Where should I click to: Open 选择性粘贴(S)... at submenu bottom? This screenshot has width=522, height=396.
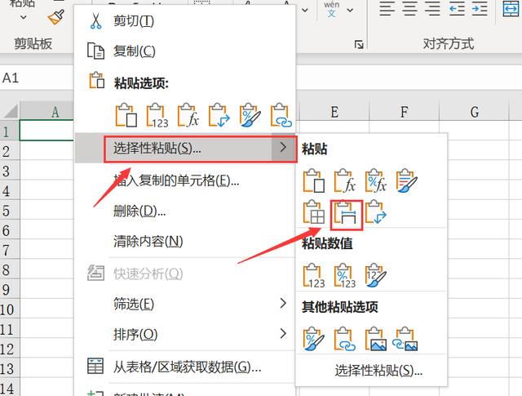(378, 371)
